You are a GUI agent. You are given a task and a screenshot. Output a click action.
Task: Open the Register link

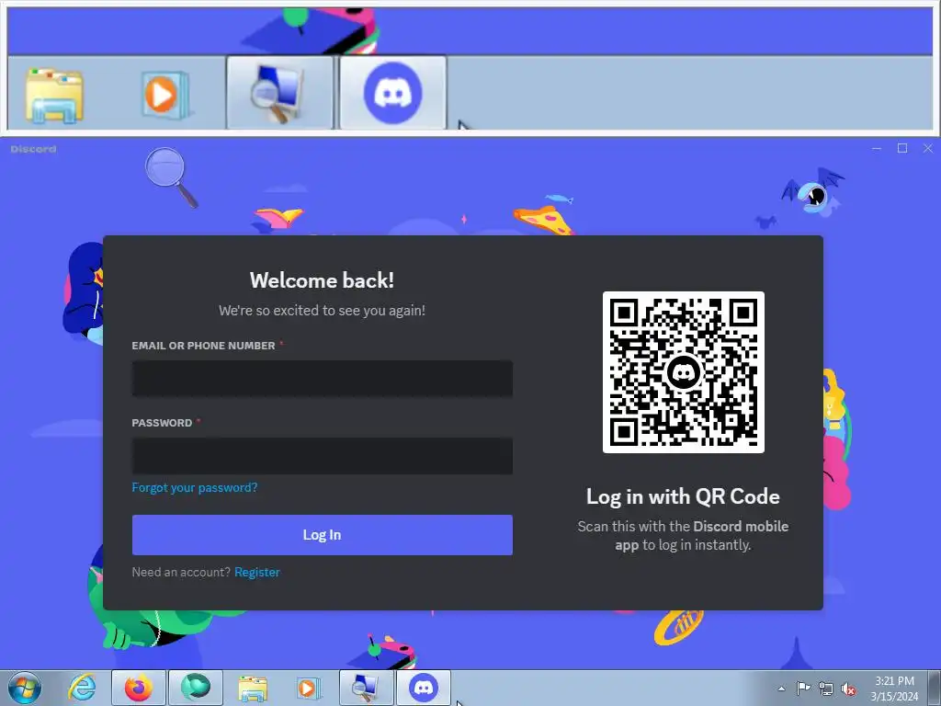pos(257,572)
